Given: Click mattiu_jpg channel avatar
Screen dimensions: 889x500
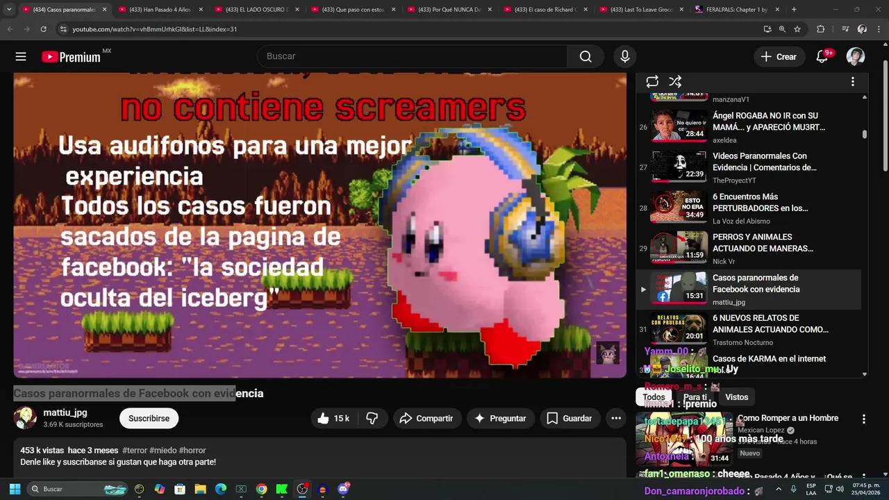Looking at the screenshot, I should point(25,418).
